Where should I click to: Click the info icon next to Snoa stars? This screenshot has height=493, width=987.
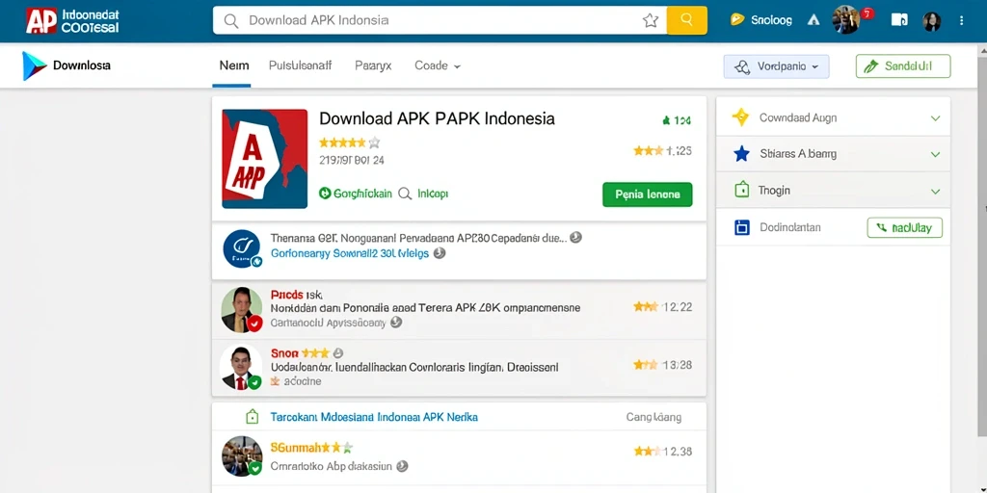pyautogui.click(x=338, y=352)
